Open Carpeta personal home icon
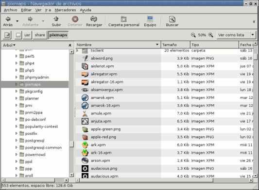 [x=123, y=19]
